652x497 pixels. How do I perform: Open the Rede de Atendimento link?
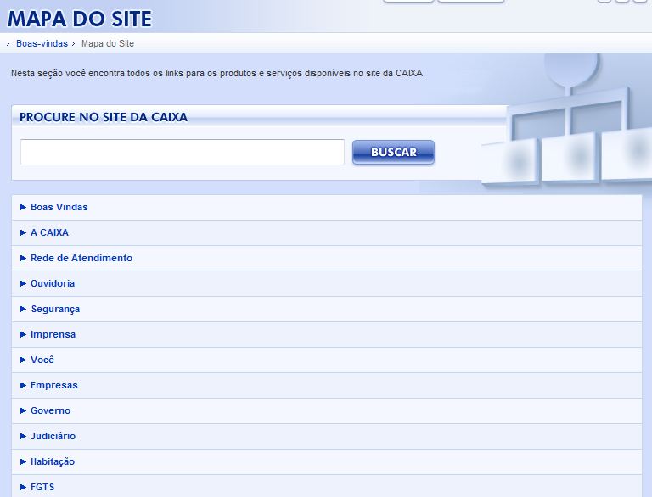[81, 258]
